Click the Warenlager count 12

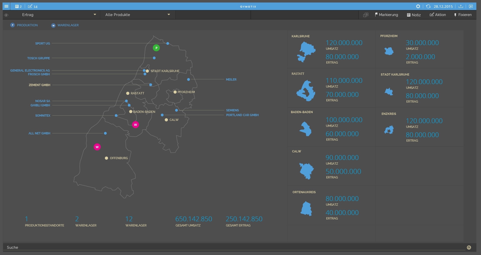(x=129, y=219)
